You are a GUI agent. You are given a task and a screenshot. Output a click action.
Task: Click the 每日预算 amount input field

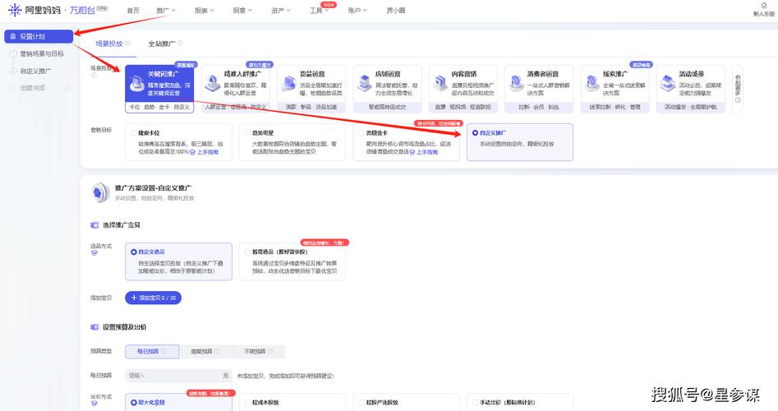coord(178,376)
